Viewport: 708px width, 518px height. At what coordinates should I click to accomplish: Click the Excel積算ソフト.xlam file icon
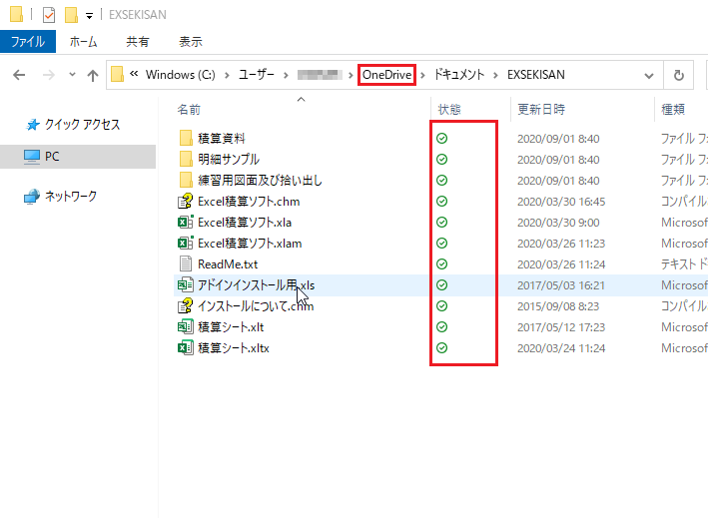click(x=186, y=244)
